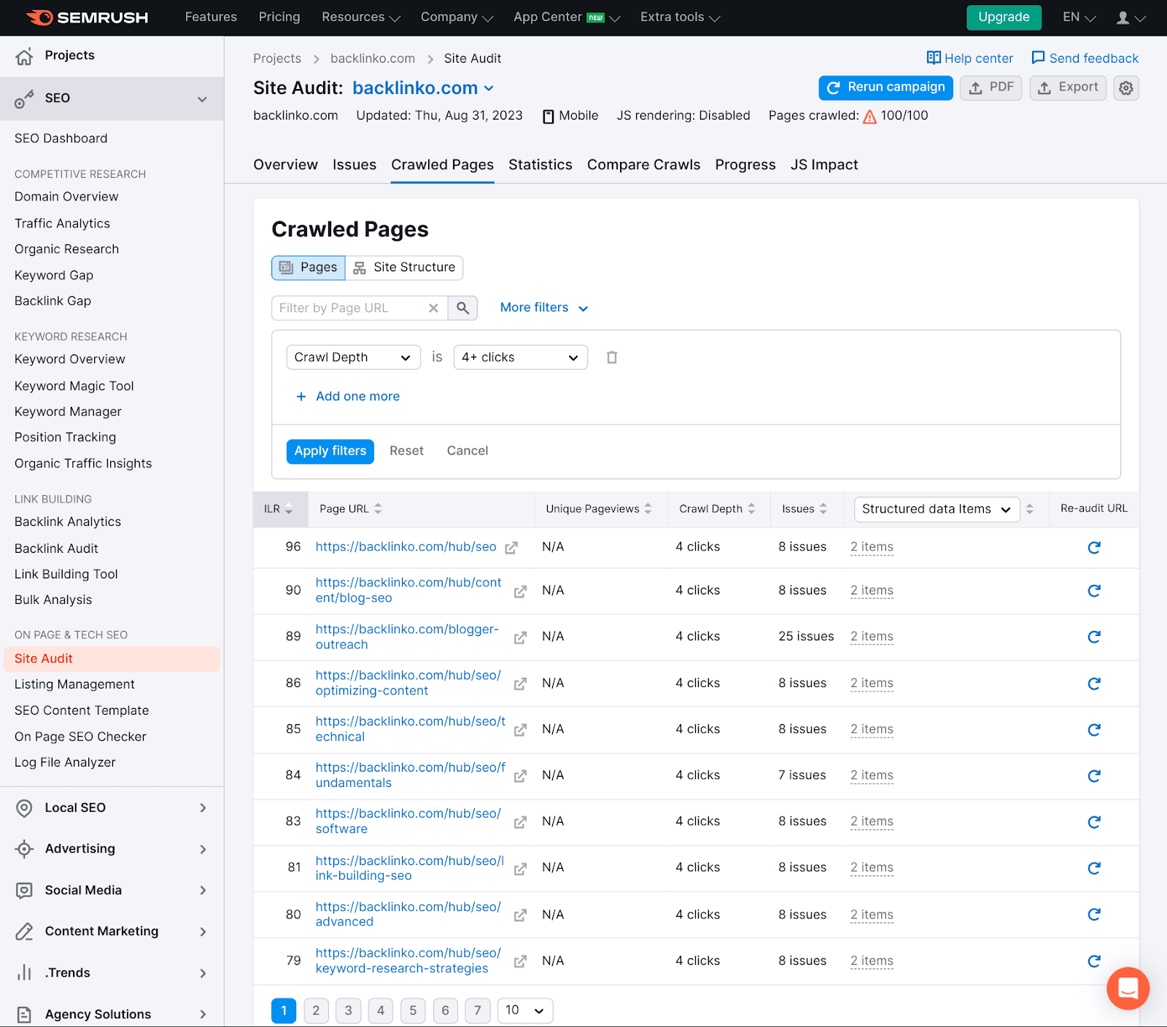Viewport: 1167px width, 1027px height.
Task: Sort by Issues column arrows
Action: pos(823,509)
